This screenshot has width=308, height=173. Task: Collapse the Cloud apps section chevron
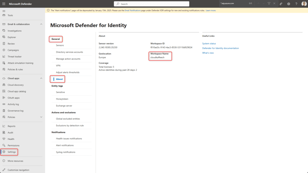point(41,78)
